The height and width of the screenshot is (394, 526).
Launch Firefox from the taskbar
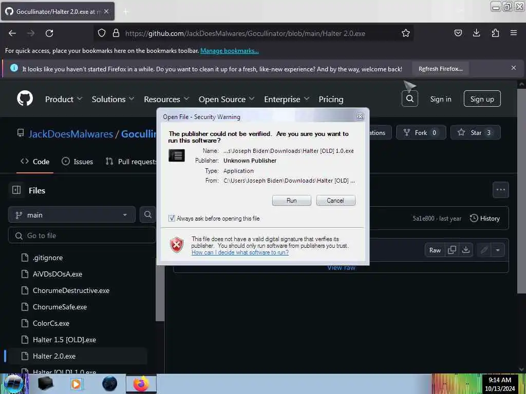(141, 384)
